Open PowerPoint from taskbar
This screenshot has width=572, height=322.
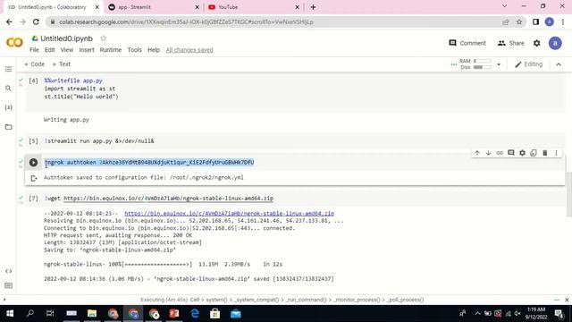pos(174,314)
